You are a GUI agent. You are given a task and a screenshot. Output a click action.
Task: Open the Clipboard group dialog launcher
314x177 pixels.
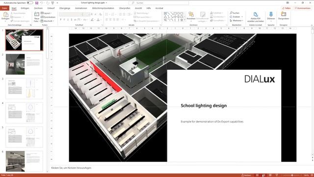click(31, 25)
